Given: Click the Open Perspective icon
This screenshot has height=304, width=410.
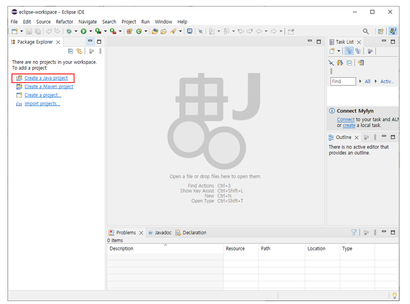Looking at the screenshot, I should click(x=380, y=31).
